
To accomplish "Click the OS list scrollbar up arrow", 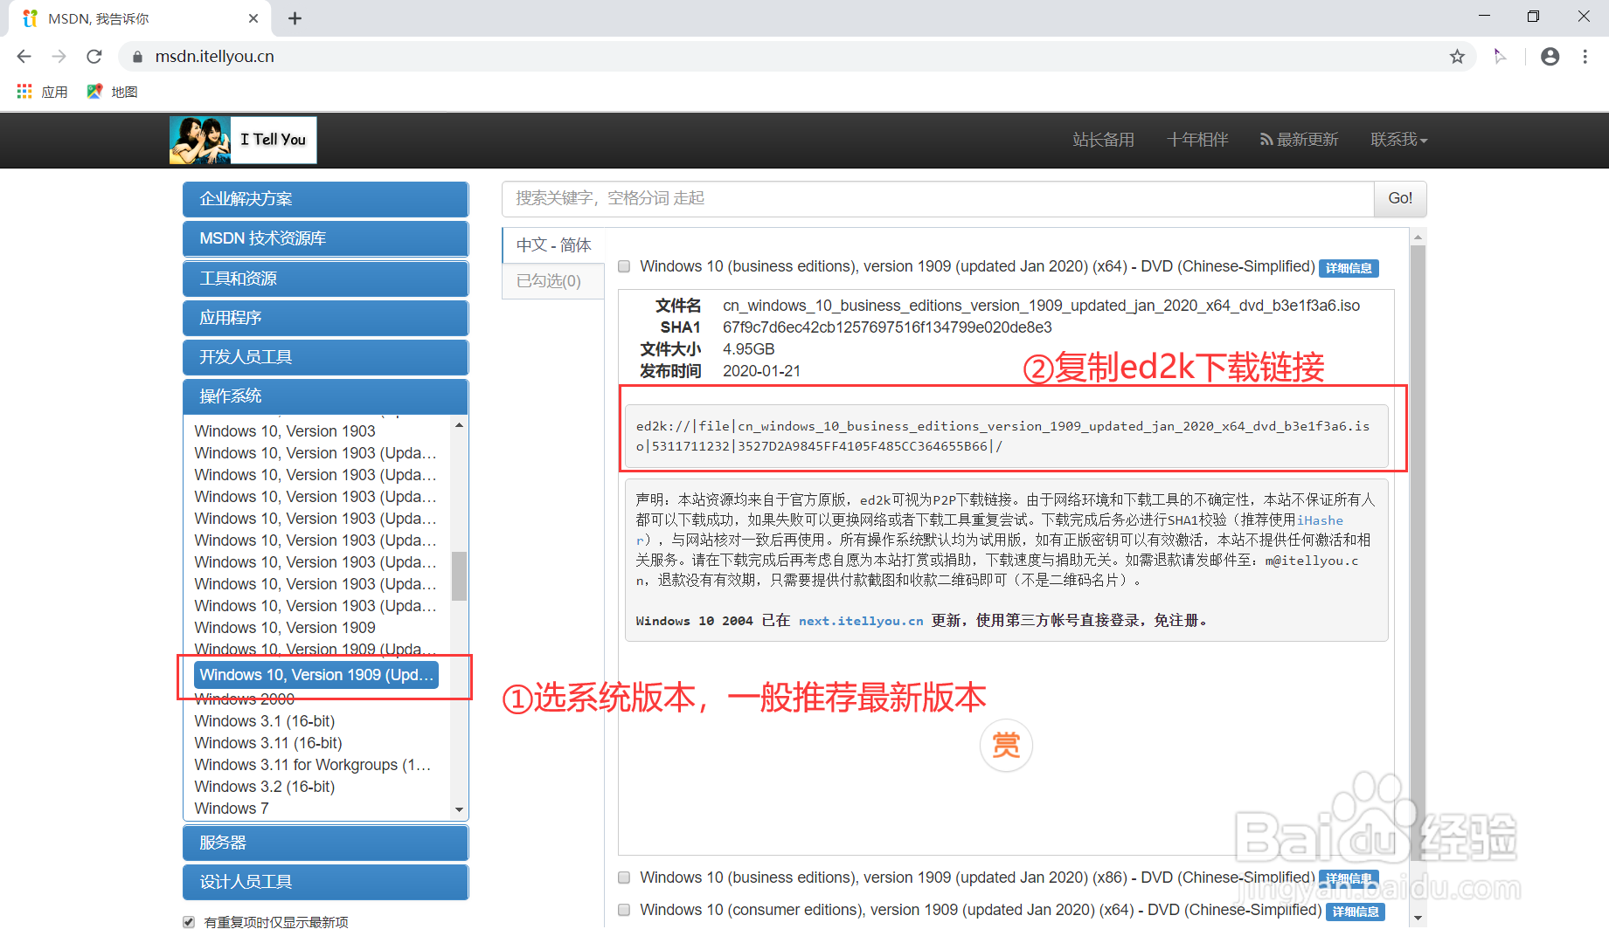I will 459,425.
